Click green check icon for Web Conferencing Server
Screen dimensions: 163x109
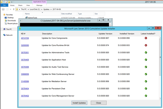(x=146, y=74)
